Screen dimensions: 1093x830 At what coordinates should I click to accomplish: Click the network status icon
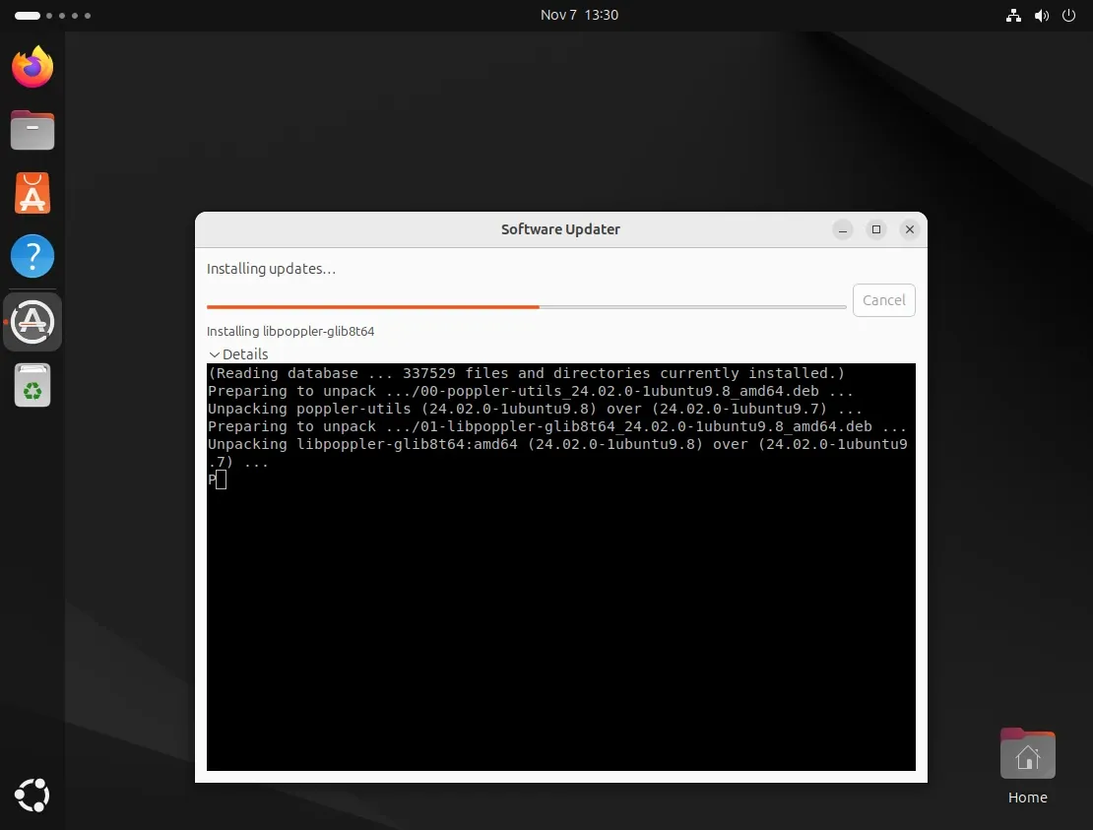[1013, 16]
